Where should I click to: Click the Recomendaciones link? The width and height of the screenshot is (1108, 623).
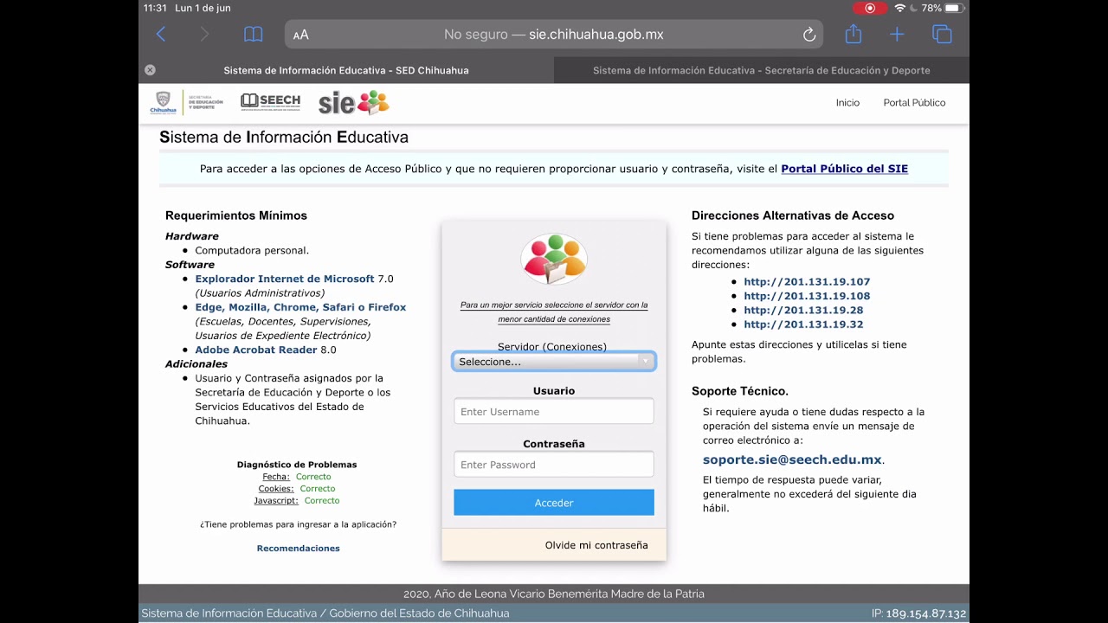[x=298, y=549]
